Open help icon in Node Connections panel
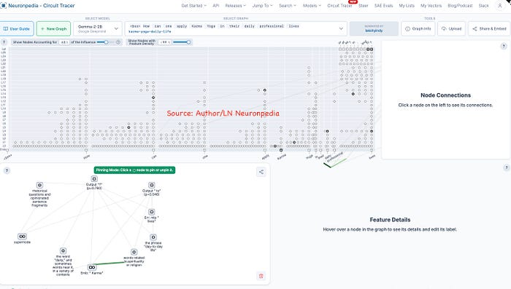This screenshot has width=511, height=289. click(x=504, y=46)
